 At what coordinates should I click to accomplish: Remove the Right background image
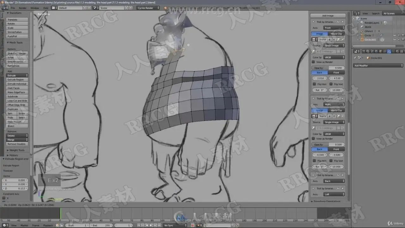tap(343, 98)
